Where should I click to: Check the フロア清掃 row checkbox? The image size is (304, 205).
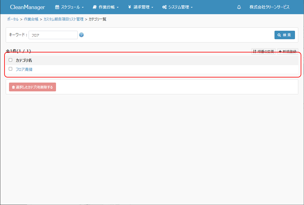[x=11, y=69]
